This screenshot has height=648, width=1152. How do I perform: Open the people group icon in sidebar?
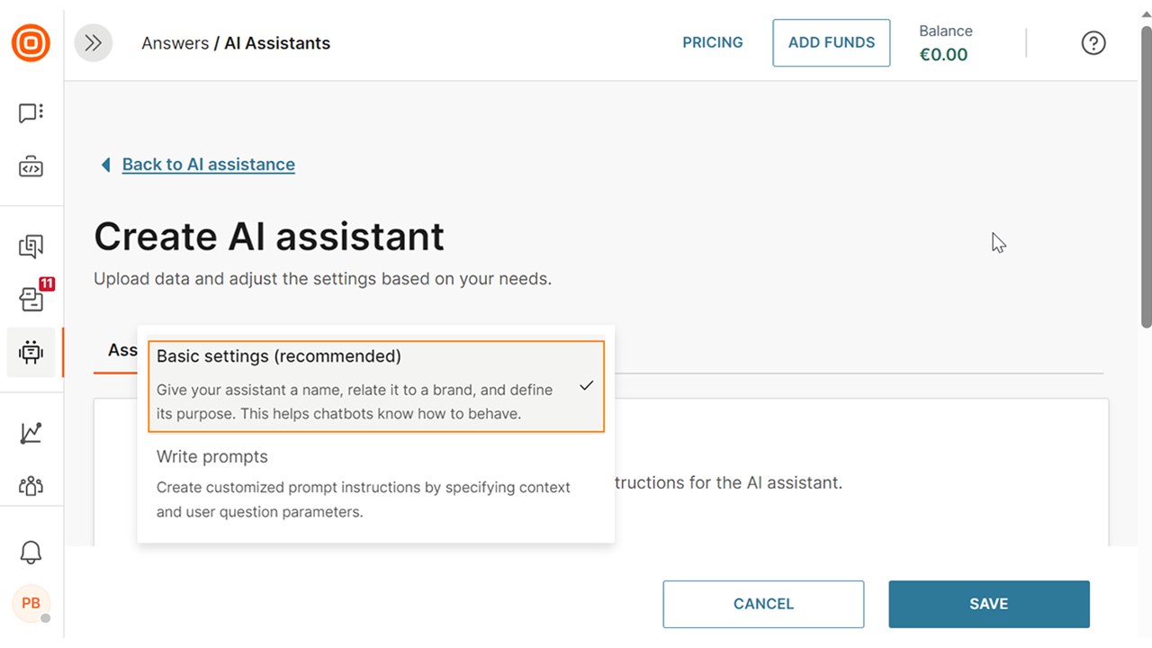point(31,486)
